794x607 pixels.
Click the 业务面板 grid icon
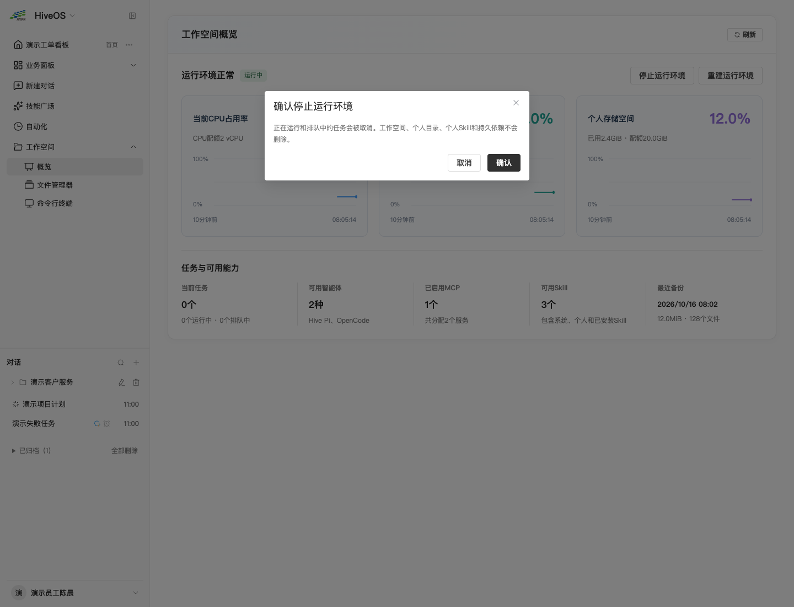coord(18,65)
